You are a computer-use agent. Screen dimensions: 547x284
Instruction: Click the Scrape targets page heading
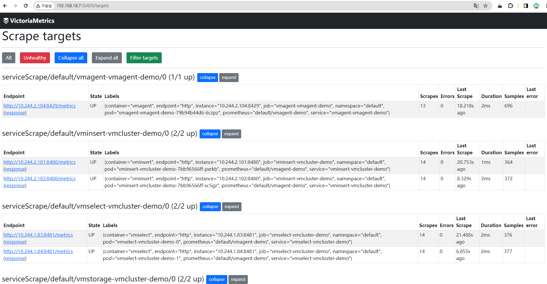tap(42, 36)
